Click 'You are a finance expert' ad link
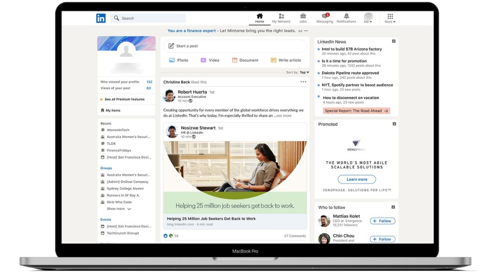This screenshot has height=273, width=491. 191,31
